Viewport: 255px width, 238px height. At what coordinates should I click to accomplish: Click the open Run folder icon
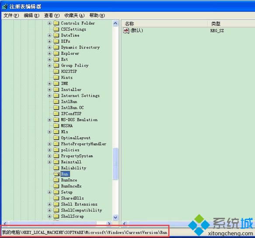pyautogui.click(x=56, y=174)
